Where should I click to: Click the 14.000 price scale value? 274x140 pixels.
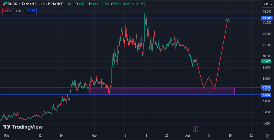(x=266, y=11)
